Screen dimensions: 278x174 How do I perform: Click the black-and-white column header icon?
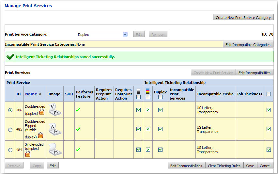coord(138,92)
